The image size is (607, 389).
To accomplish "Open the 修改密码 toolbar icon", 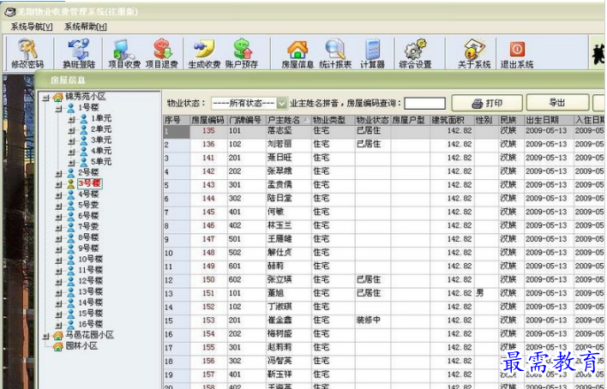I will 27,53.
